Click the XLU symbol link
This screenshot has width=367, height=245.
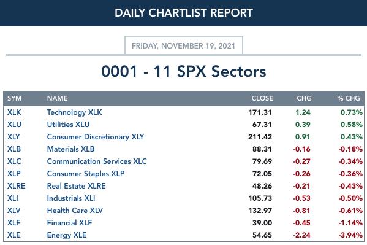pyautogui.click(x=14, y=125)
